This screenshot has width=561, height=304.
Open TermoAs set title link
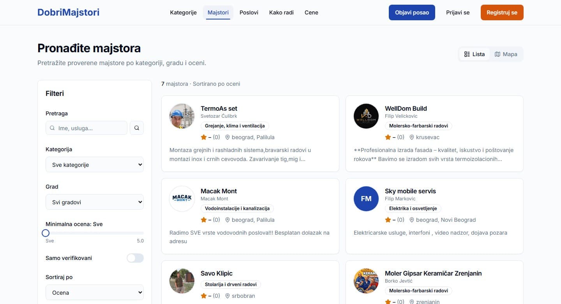click(x=219, y=108)
